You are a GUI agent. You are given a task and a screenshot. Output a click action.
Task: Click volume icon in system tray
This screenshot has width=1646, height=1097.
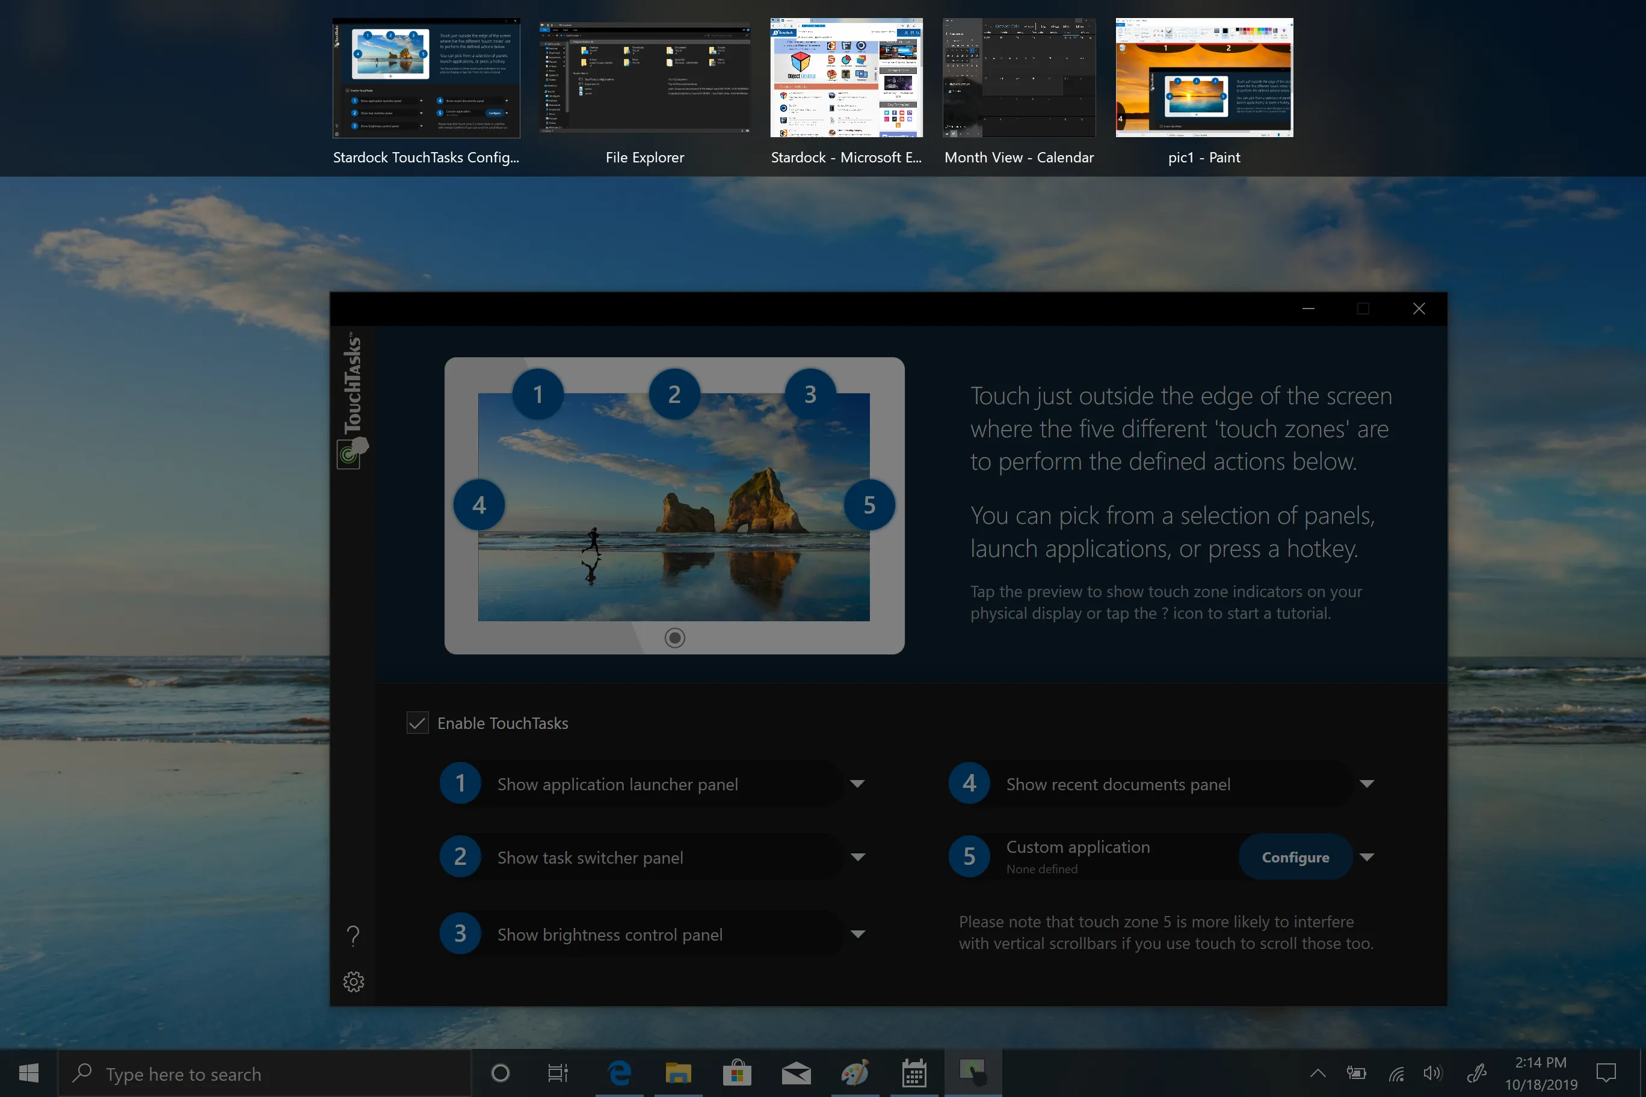(x=1432, y=1072)
